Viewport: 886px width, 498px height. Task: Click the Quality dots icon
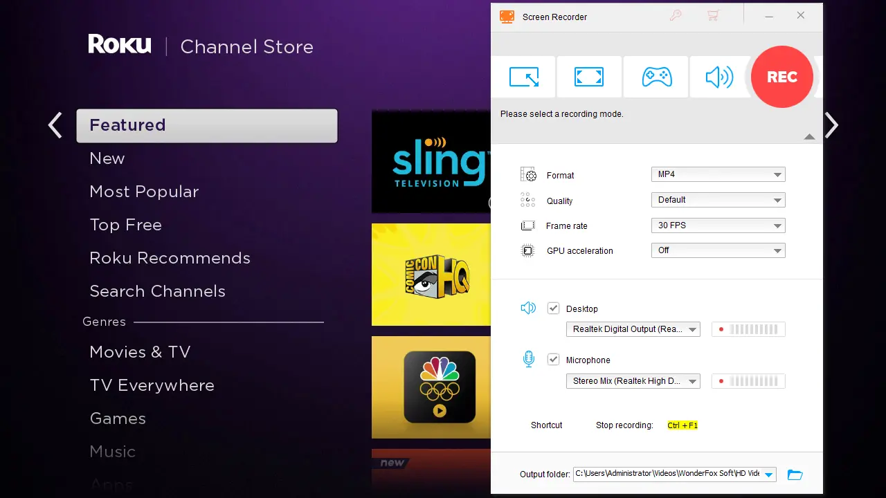coord(528,200)
